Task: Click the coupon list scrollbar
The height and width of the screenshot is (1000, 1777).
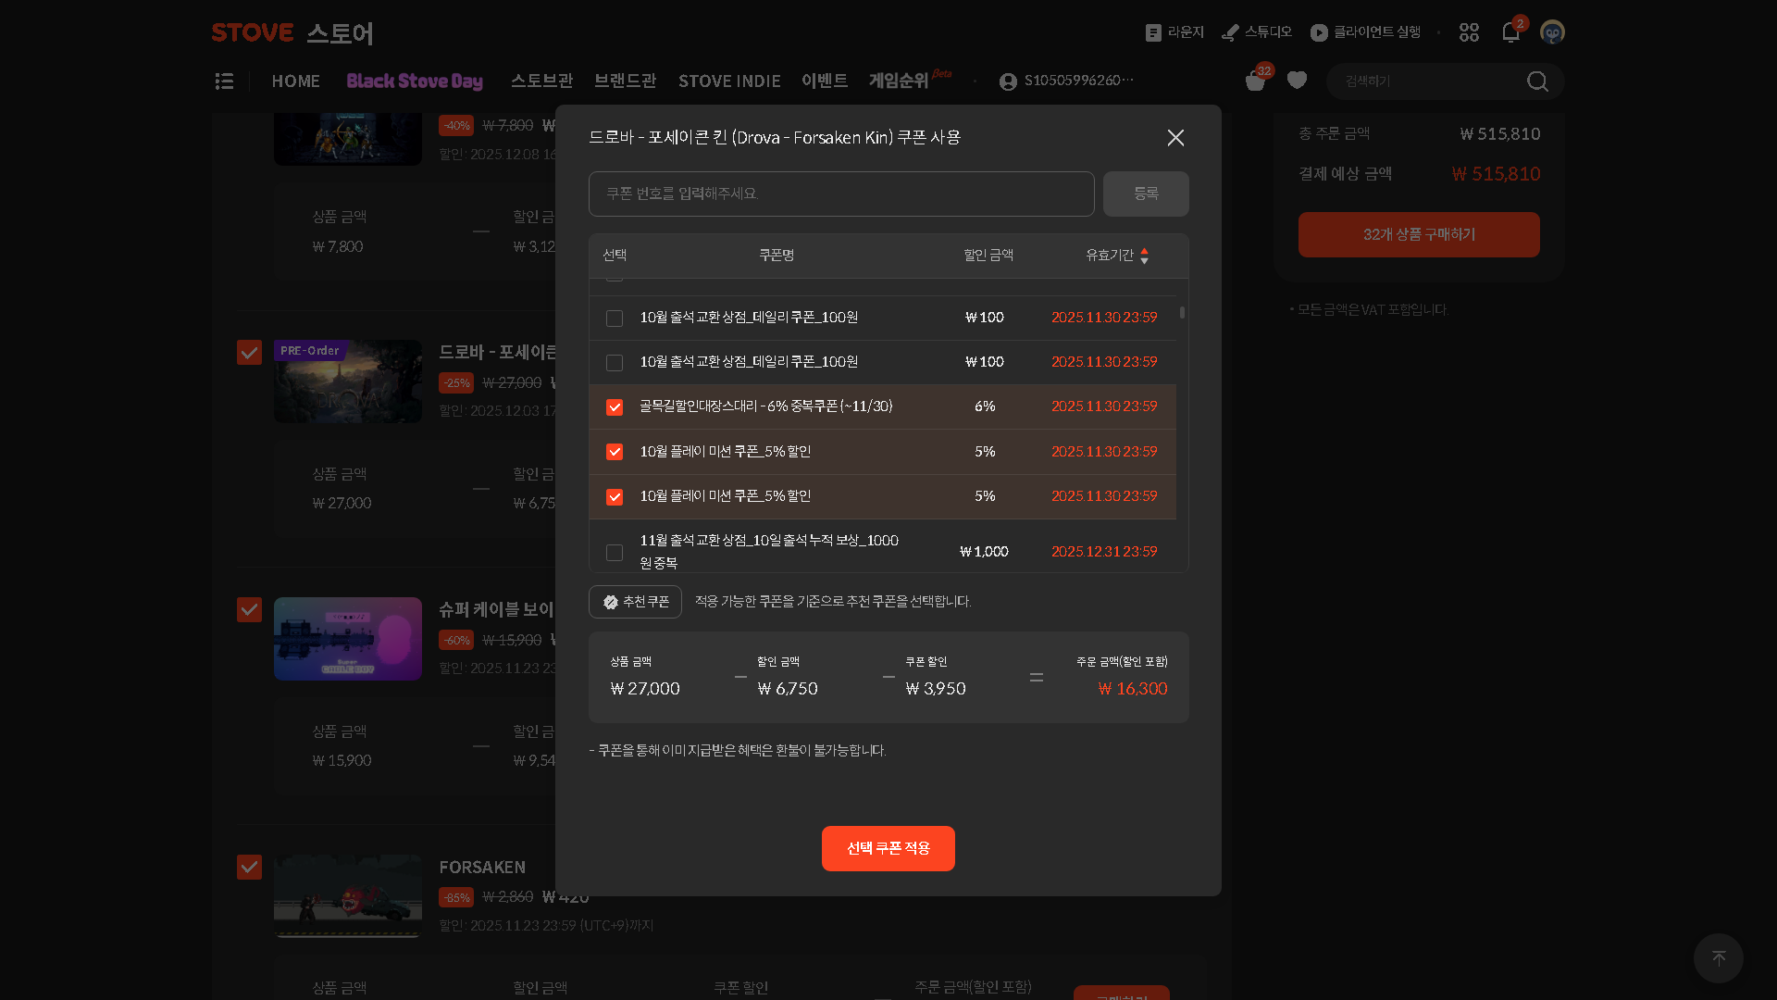Action: coord(1182,314)
